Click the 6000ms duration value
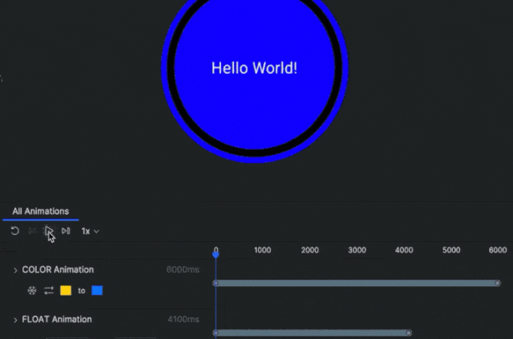The width and height of the screenshot is (513, 339). coord(183,269)
